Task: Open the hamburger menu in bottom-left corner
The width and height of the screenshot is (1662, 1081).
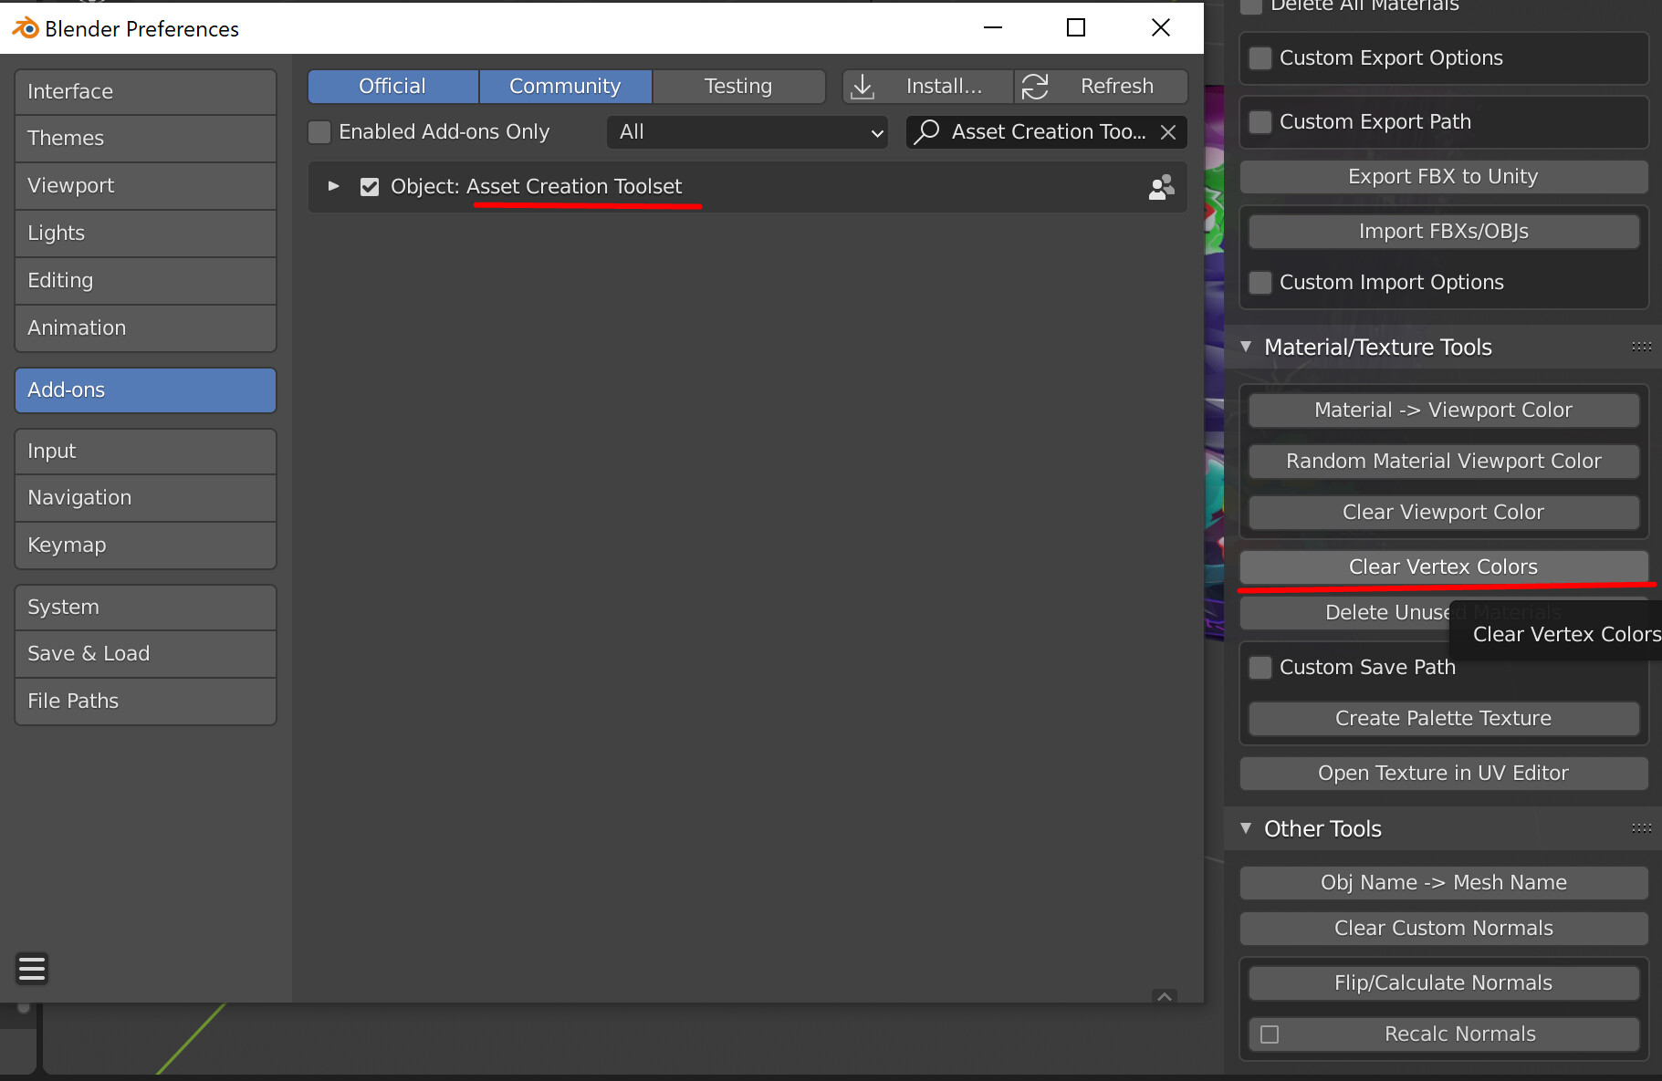Action: (31, 968)
